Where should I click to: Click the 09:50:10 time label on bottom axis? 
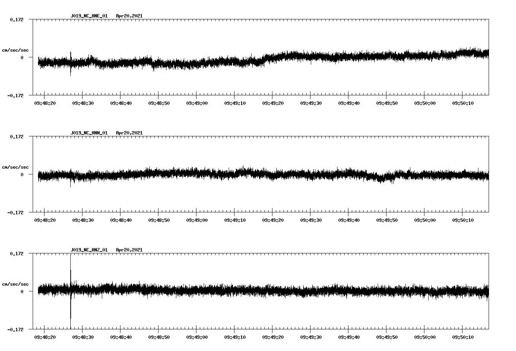pos(463,336)
